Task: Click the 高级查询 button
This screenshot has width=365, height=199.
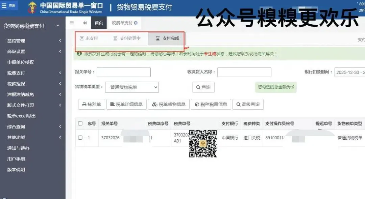Action: click(248, 104)
